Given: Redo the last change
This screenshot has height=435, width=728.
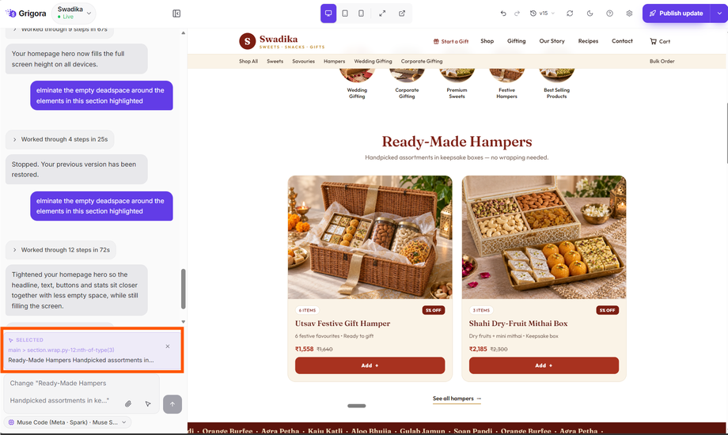Looking at the screenshot, I should (517, 13).
